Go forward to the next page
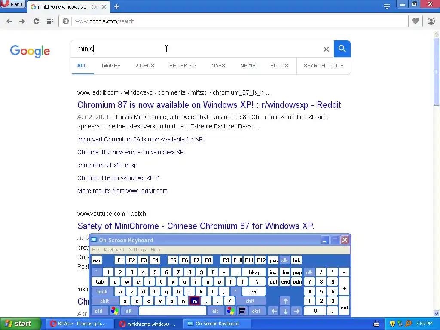This screenshot has width=440, height=330. [x=22, y=21]
